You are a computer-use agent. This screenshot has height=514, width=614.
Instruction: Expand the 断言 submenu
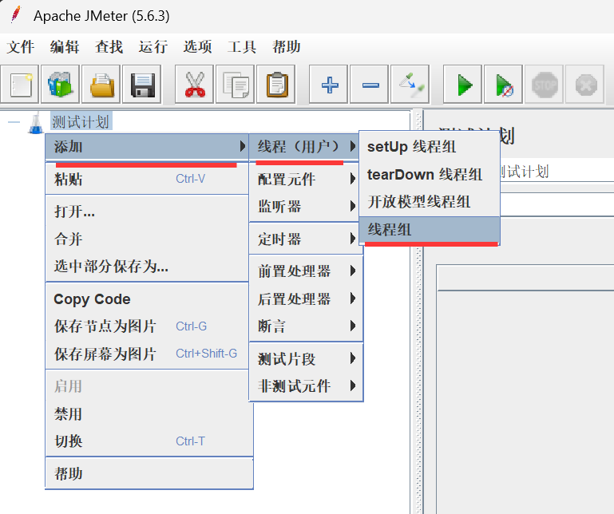307,326
